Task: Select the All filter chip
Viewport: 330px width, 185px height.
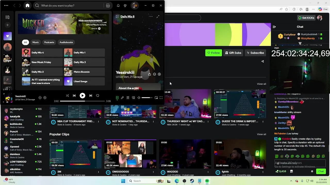Action: tap(25, 42)
